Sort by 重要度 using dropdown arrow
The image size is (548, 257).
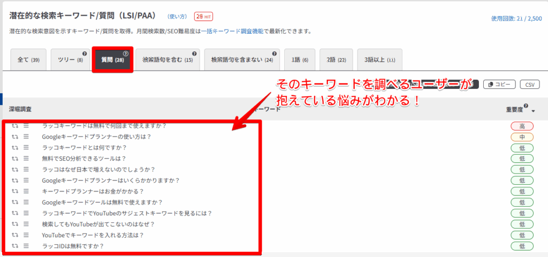[x=533, y=110]
